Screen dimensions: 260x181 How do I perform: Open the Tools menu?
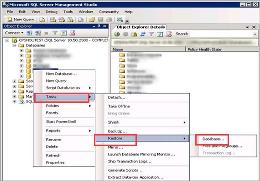(68, 12)
